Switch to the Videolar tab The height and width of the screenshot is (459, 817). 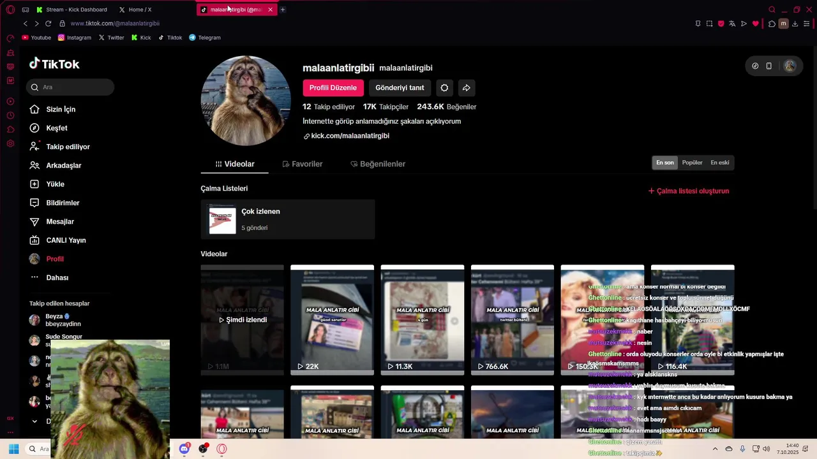234,164
